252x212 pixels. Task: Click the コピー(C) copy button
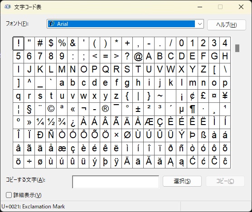pos(225,181)
